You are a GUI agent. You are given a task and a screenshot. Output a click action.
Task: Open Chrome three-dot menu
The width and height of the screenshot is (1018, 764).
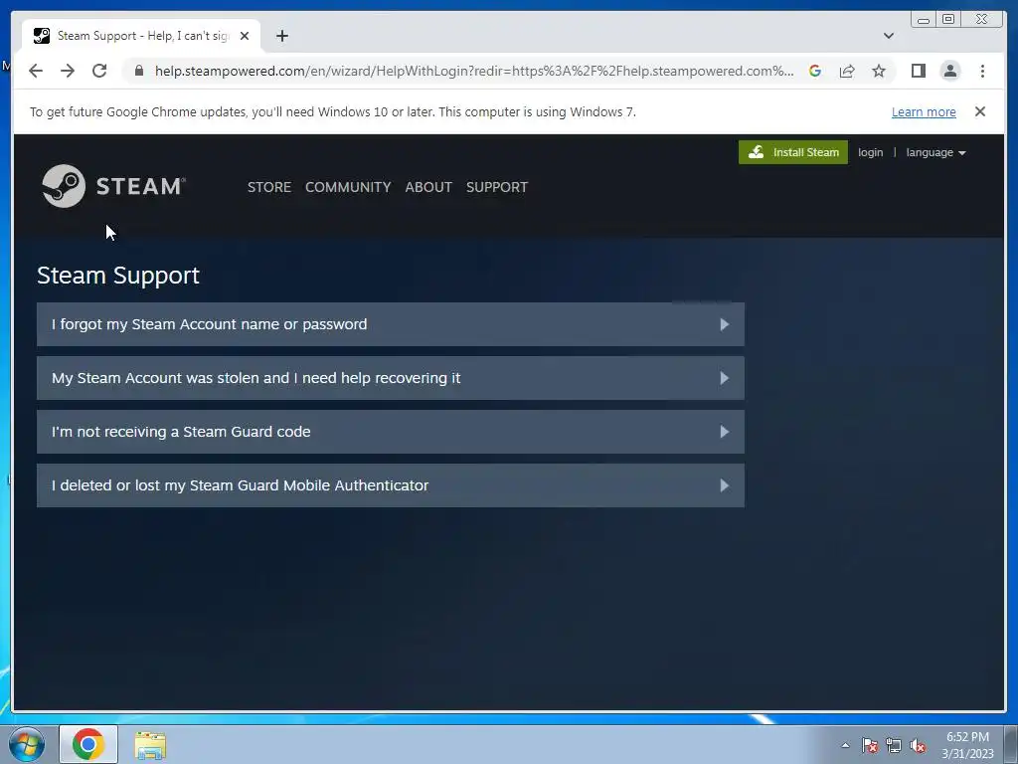982,71
